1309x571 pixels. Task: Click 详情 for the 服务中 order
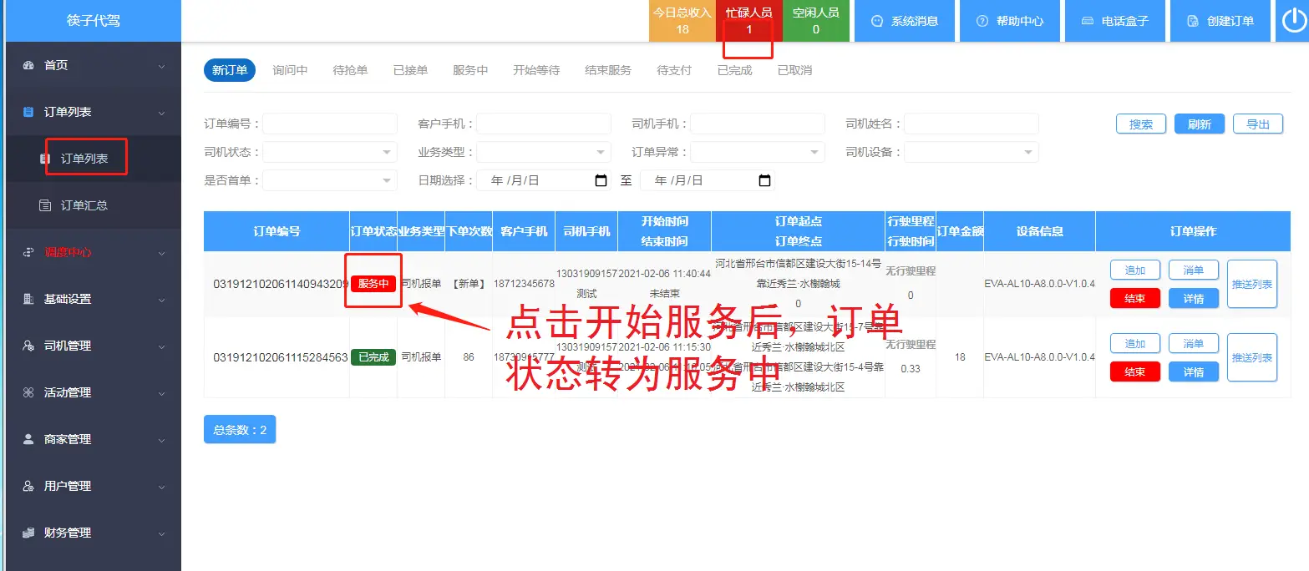1194,298
